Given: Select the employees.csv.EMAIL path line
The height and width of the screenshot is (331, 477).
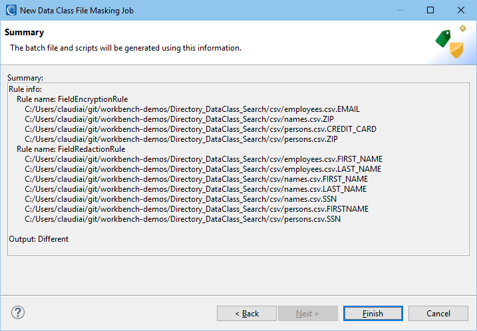Looking at the screenshot, I should [192, 109].
